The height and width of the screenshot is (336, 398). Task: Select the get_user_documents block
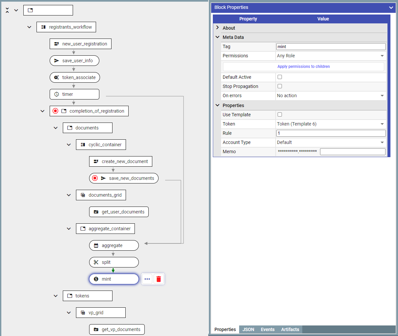(119, 212)
